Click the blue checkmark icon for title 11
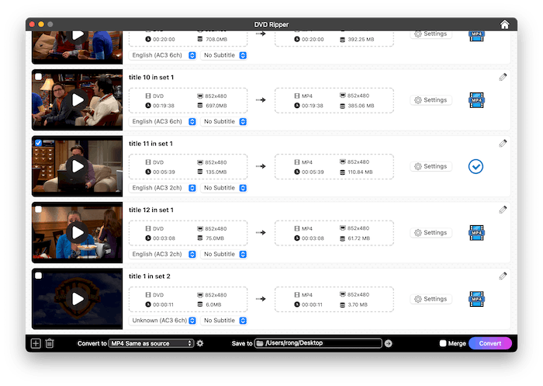 (x=476, y=166)
